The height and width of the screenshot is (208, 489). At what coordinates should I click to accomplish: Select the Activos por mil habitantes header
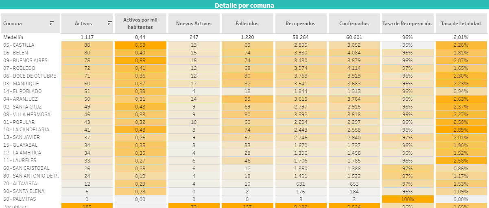[x=140, y=24]
